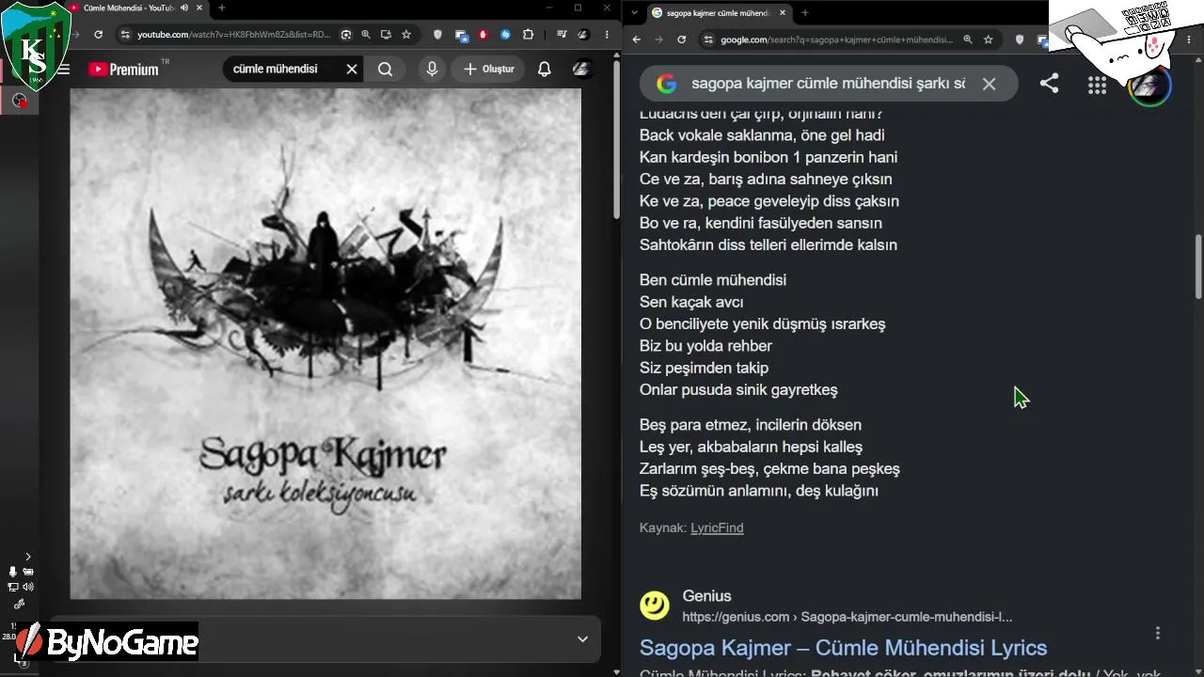This screenshot has height=677, width=1204.
Task: Close the sagopa kajmer Google tab
Action: click(783, 13)
